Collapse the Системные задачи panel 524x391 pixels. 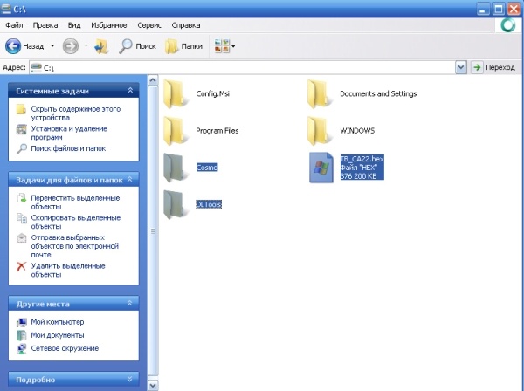pos(130,90)
